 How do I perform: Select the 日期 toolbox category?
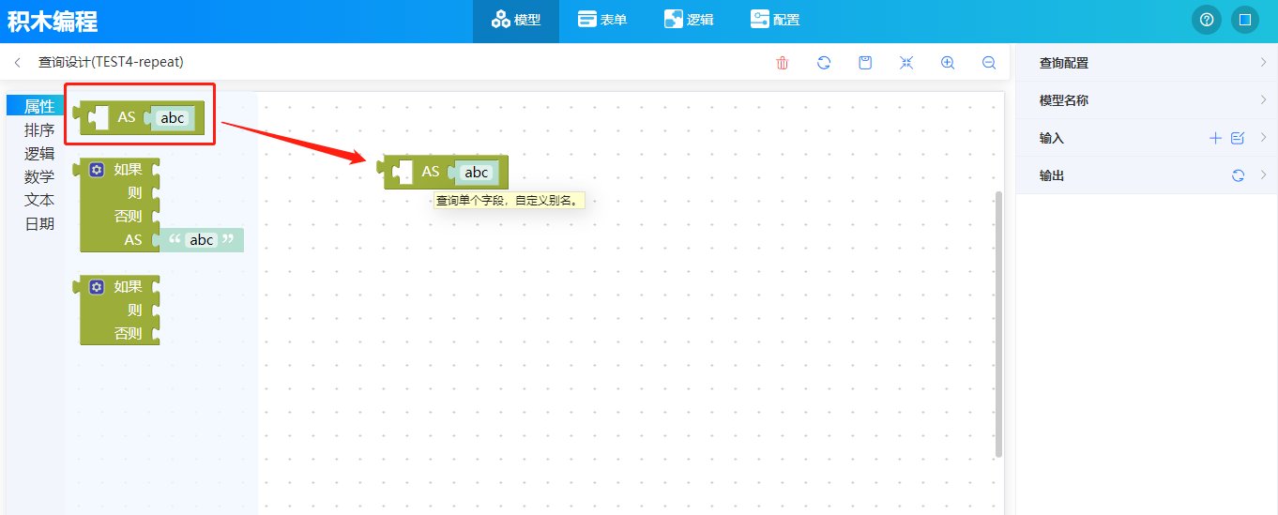[39, 223]
